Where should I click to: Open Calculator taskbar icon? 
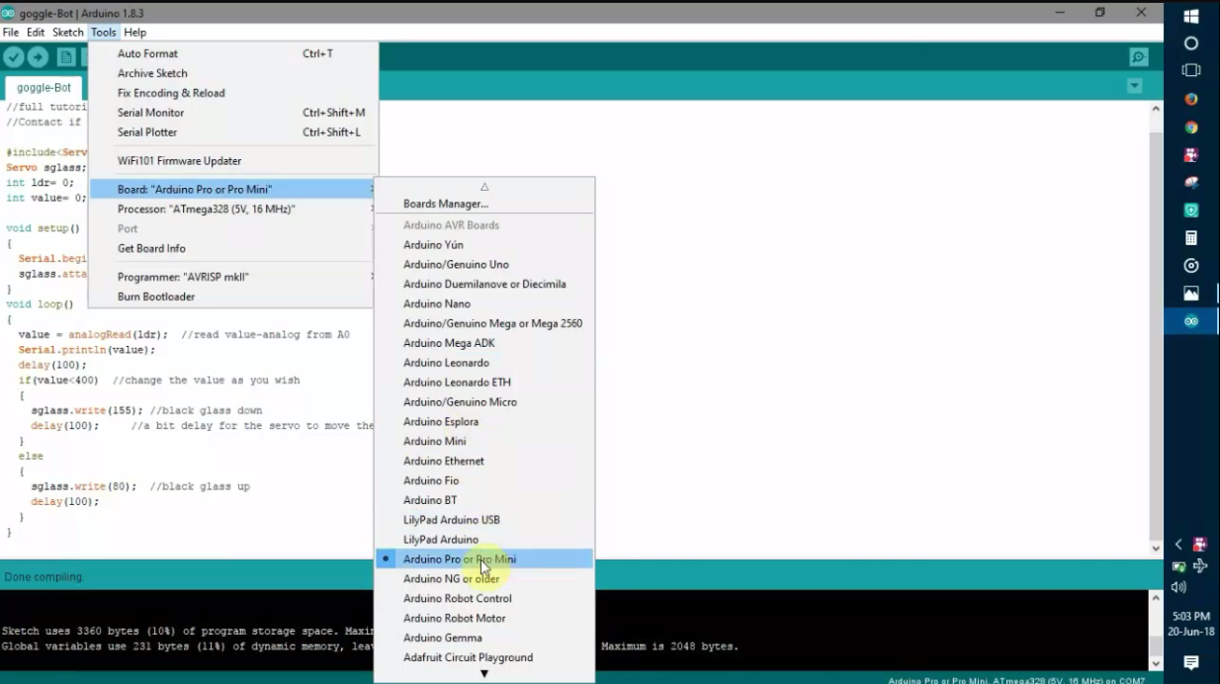pos(1191,238)
